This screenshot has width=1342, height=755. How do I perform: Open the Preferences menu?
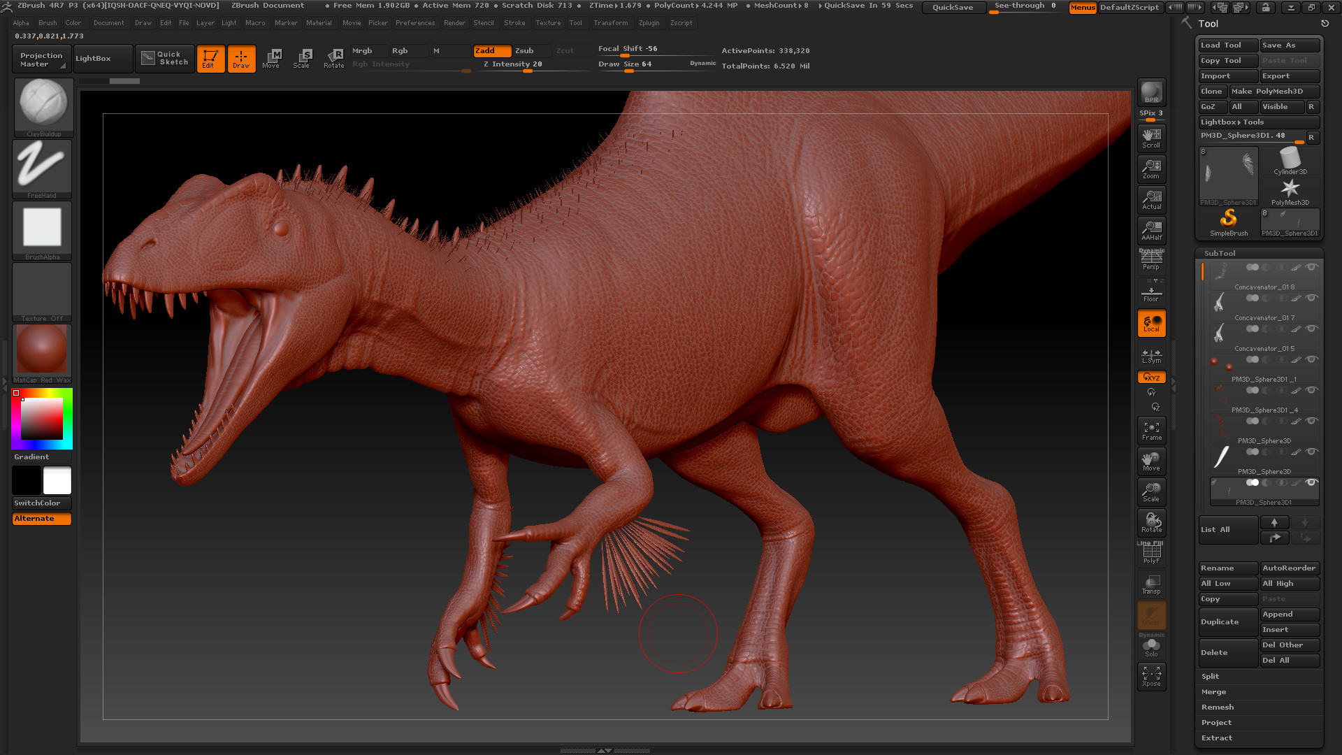point(414,22)
